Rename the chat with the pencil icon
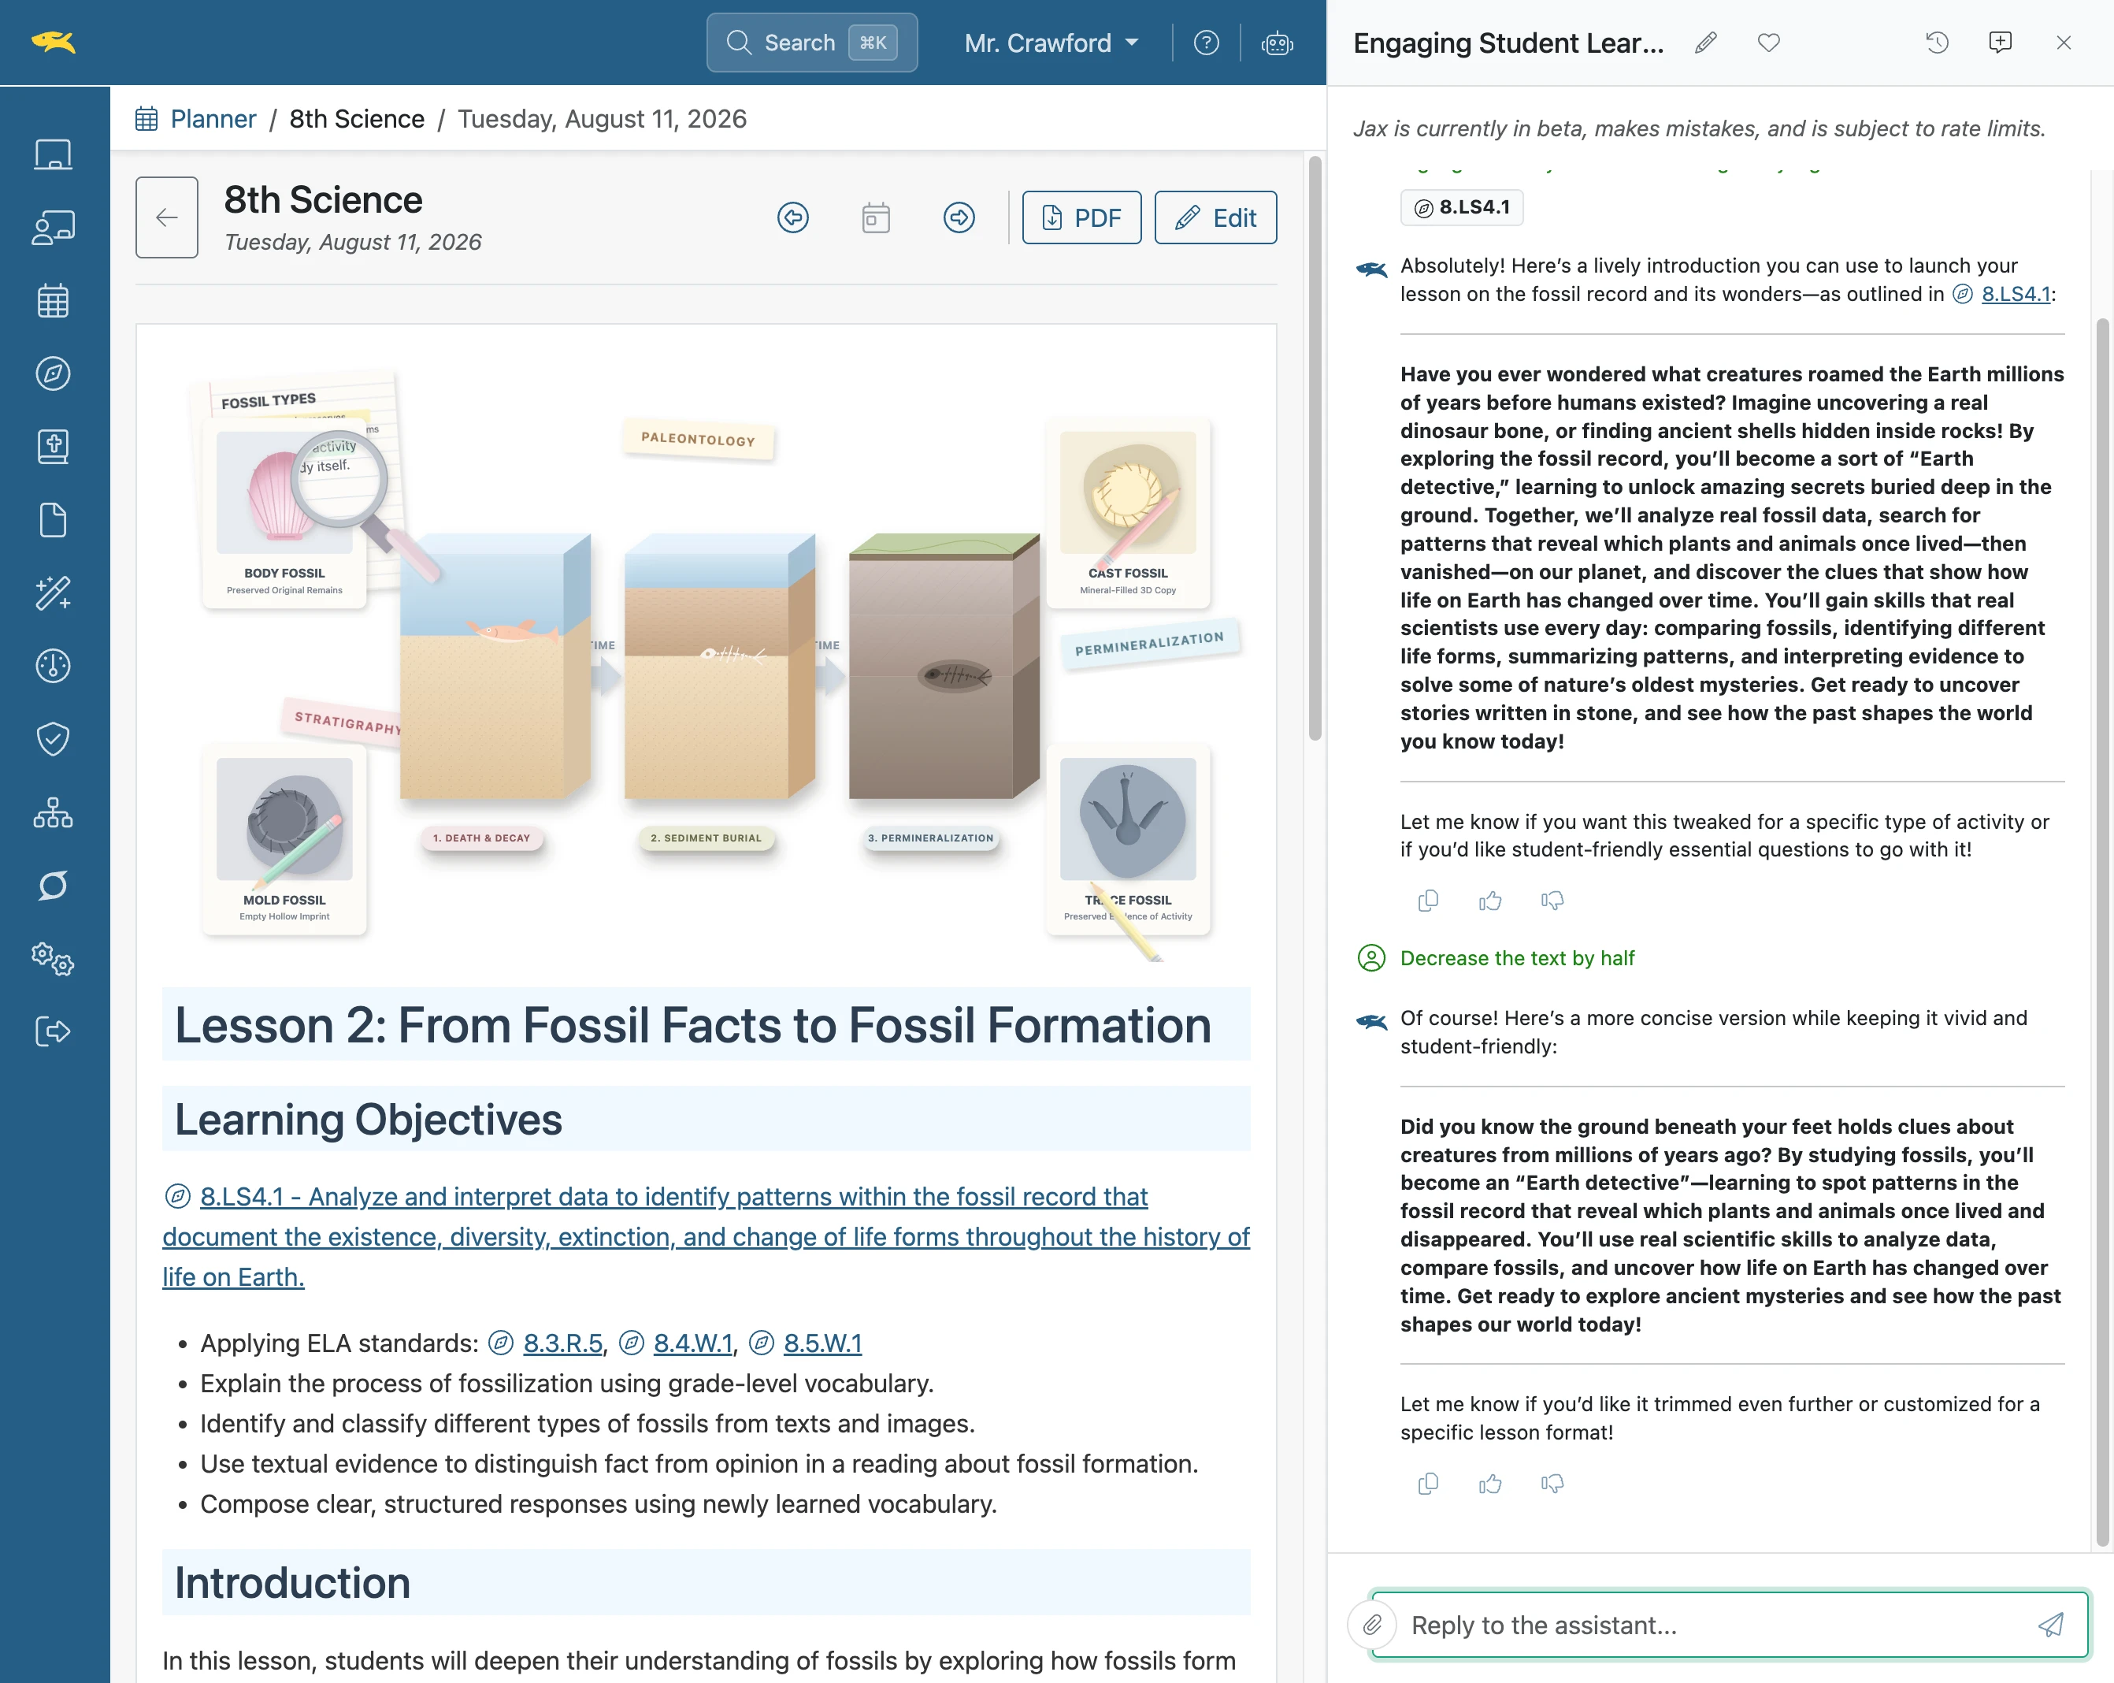2114x1683 pixels. [1706, 43]
